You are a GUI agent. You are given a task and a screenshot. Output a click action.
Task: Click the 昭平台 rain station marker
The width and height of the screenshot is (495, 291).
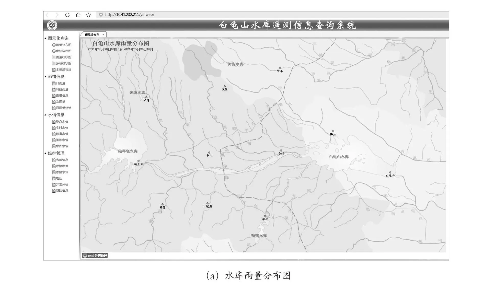(139, 161)
